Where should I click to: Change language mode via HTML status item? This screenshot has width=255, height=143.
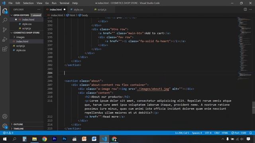coord(225,133)
